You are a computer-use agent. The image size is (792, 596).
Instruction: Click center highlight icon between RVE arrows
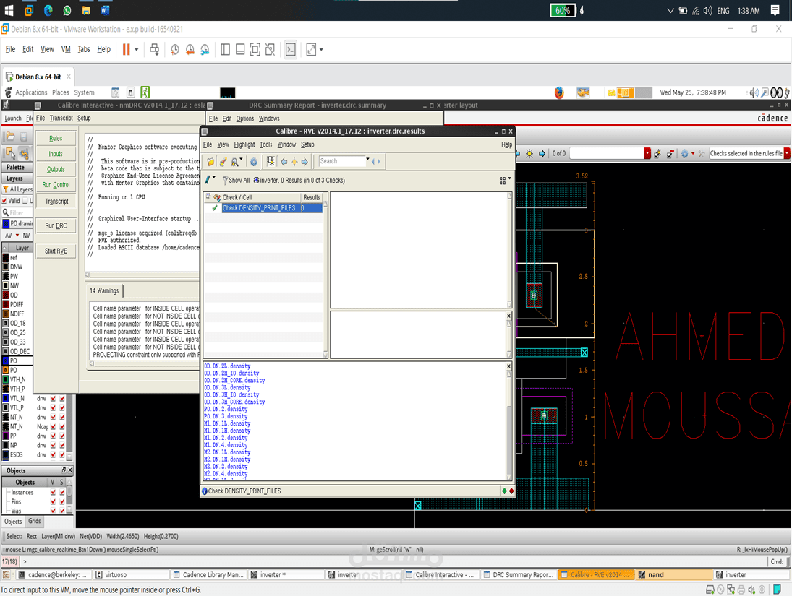[x=294, y=162]
